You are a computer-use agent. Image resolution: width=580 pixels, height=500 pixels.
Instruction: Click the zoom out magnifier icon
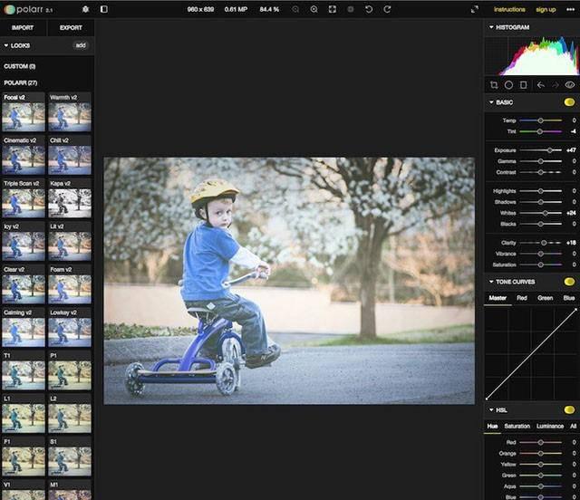pyautogui.click(x=295, y=9)
